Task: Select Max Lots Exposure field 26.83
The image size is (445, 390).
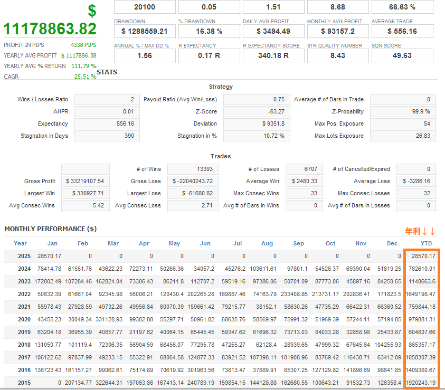Action: [403, 136]
